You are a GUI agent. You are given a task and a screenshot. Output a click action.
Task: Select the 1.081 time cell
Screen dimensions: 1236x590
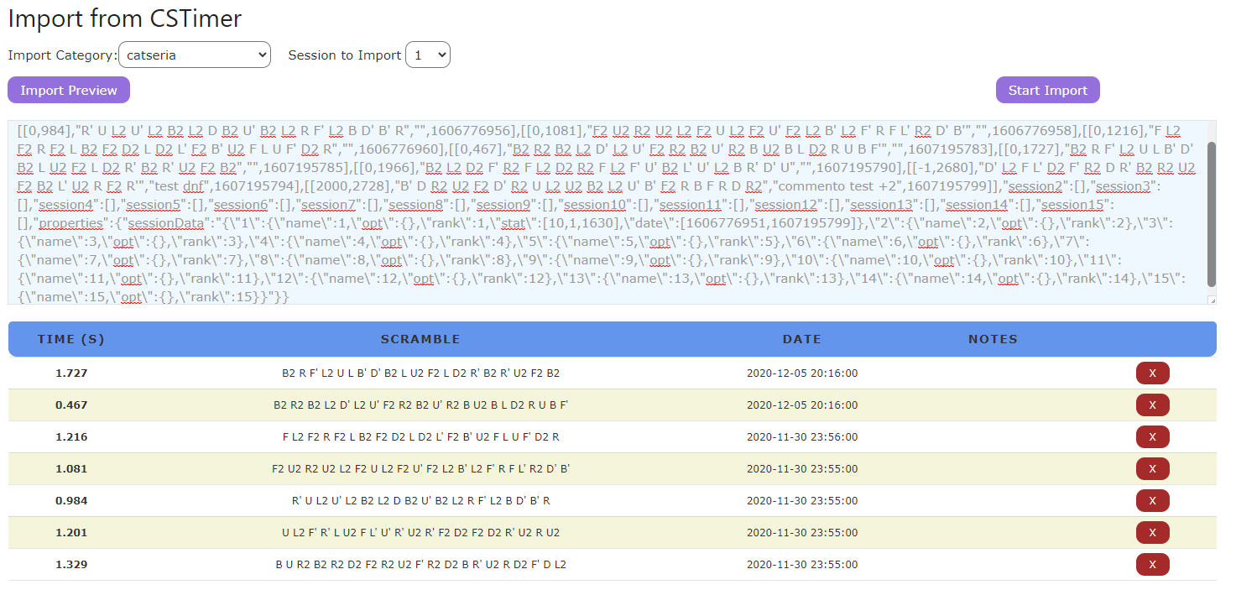coord(71,469)
